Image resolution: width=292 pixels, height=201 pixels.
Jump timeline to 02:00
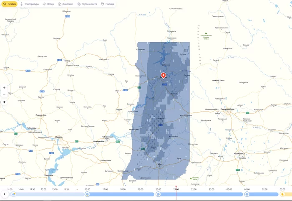[x=264, y=189]
